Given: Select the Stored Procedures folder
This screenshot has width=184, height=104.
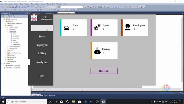Looking at the screenshot, I should [15, 53].
